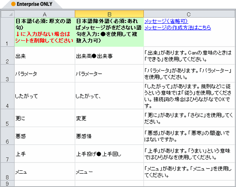
Task: Select row 7 header
Action: coord(8,153)
